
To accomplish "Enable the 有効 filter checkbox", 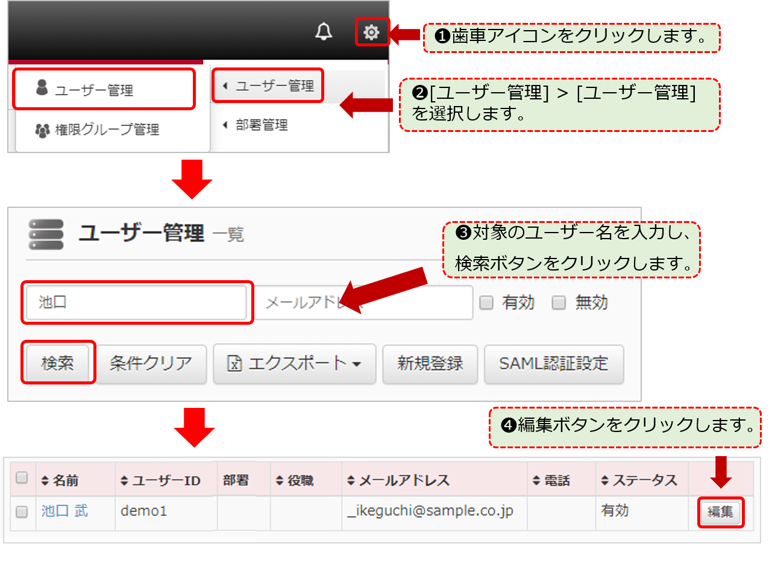I will 486,303.
